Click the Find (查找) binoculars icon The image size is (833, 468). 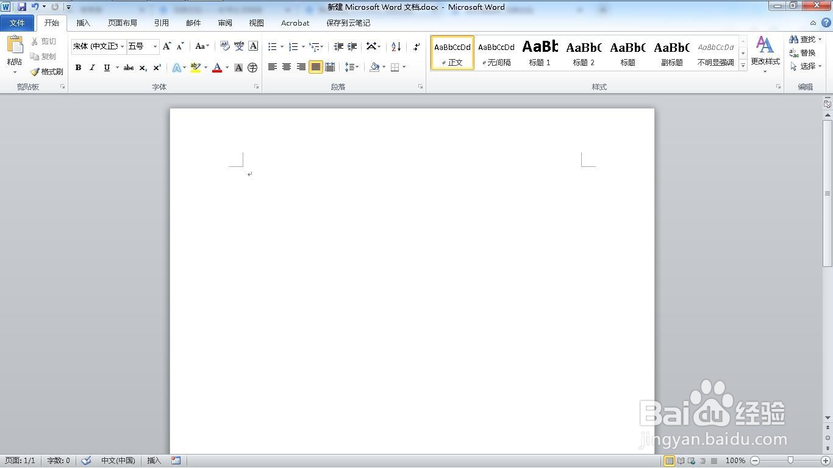(794, 39)
